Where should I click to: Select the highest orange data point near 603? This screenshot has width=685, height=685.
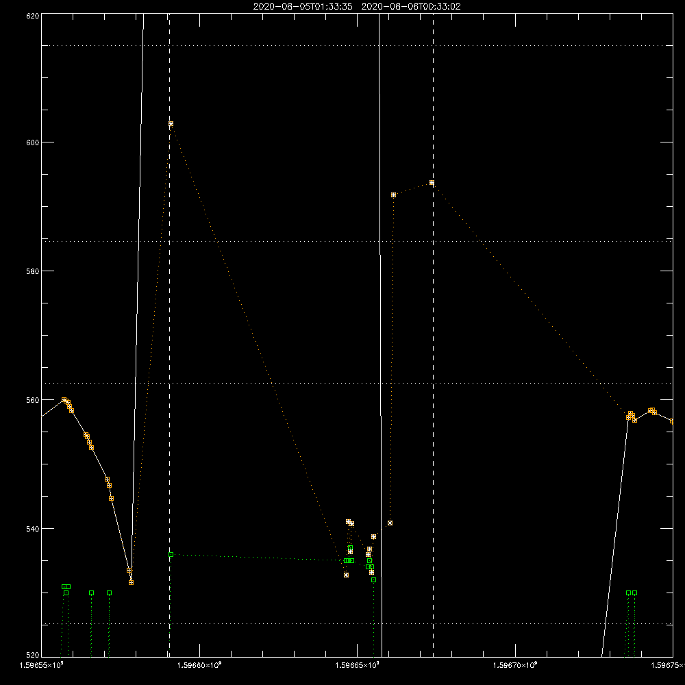(171, 124)
